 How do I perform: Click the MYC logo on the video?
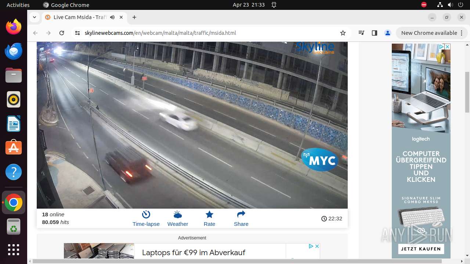tap(320, 160)
